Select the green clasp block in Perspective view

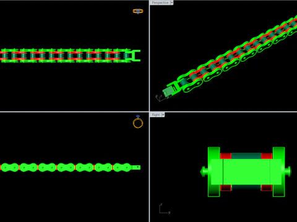pyautogui.click(x=169, y=91)
